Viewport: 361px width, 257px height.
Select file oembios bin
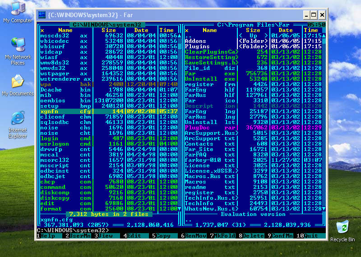[x=109, y=101]
